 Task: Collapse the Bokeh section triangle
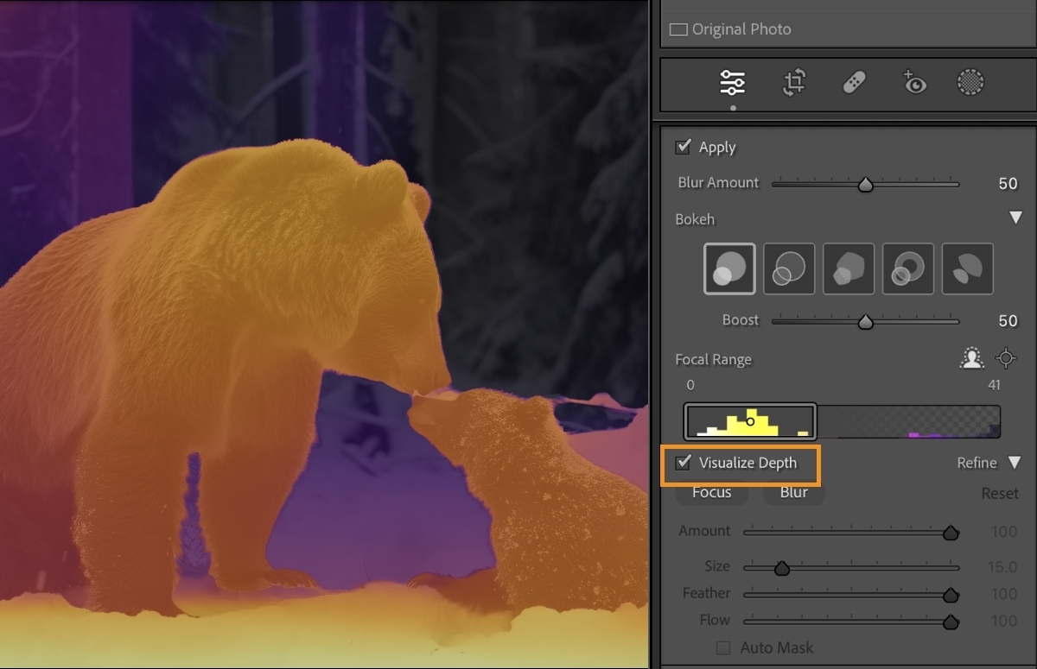[x=1016, y=219]
